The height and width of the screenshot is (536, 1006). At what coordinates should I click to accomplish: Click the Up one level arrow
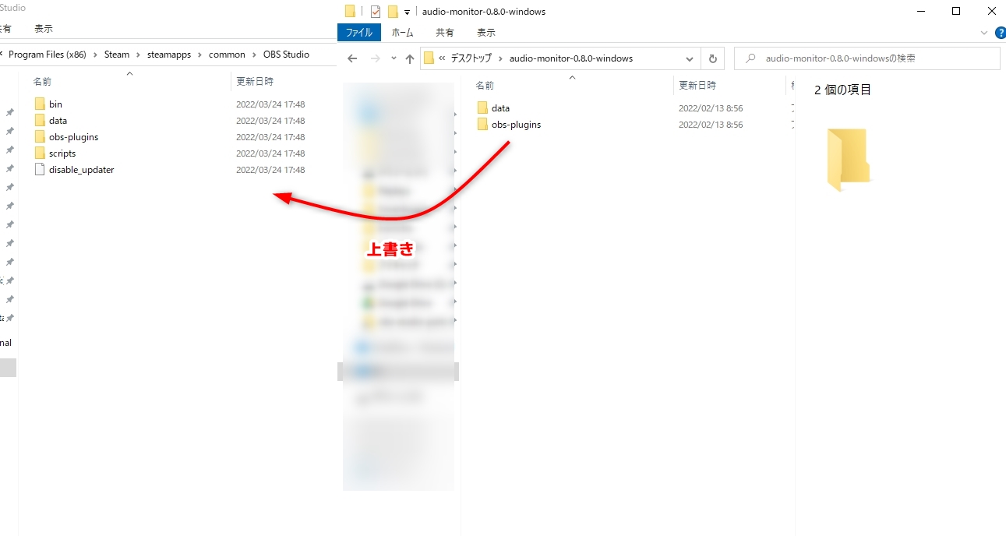point(410,59)
